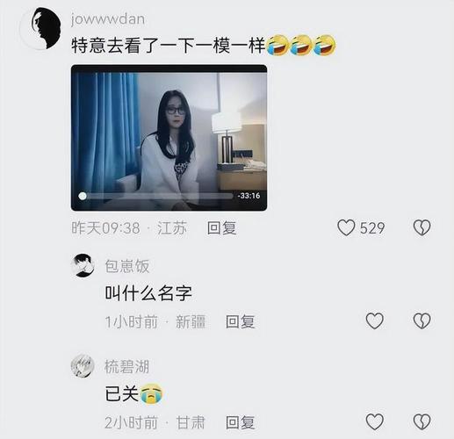Click username 梳碧湖

click(127, 366)
